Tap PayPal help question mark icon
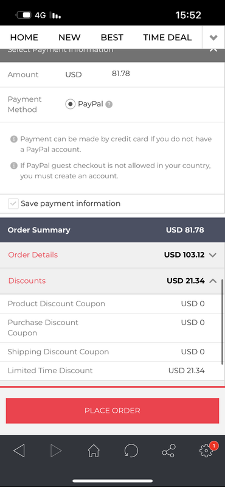This screenshot has height=487, width=225. click(109, 104)
